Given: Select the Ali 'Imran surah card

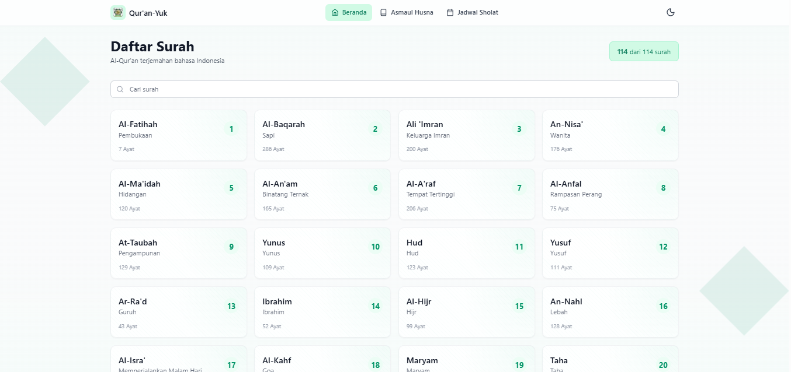Looking at the screenshot, I should click(x=467, y=135).
